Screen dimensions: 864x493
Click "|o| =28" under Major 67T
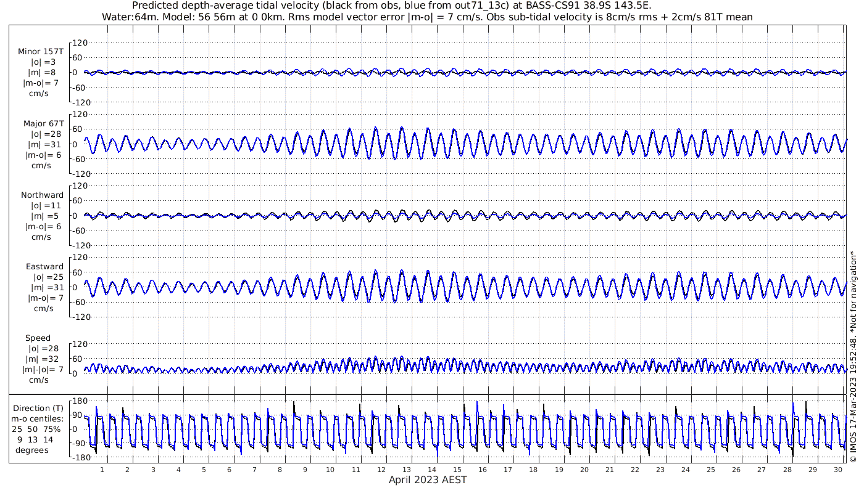tap(46, 134)
